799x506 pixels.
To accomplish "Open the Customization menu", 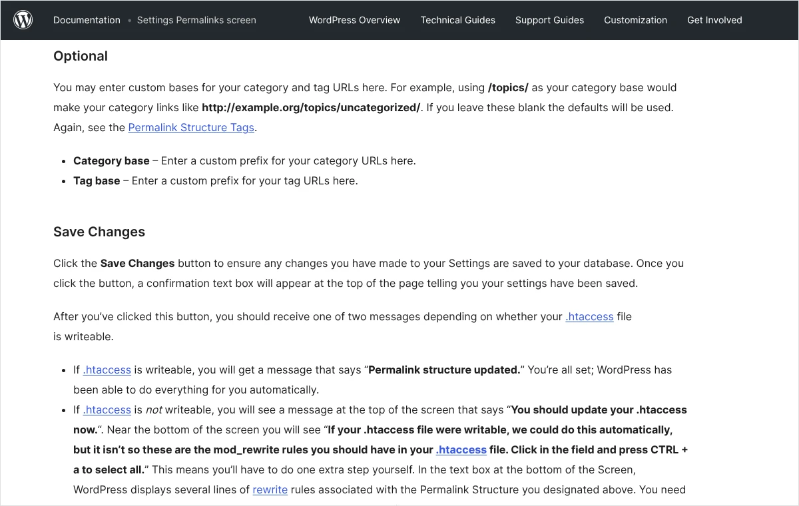I will 635,20.
